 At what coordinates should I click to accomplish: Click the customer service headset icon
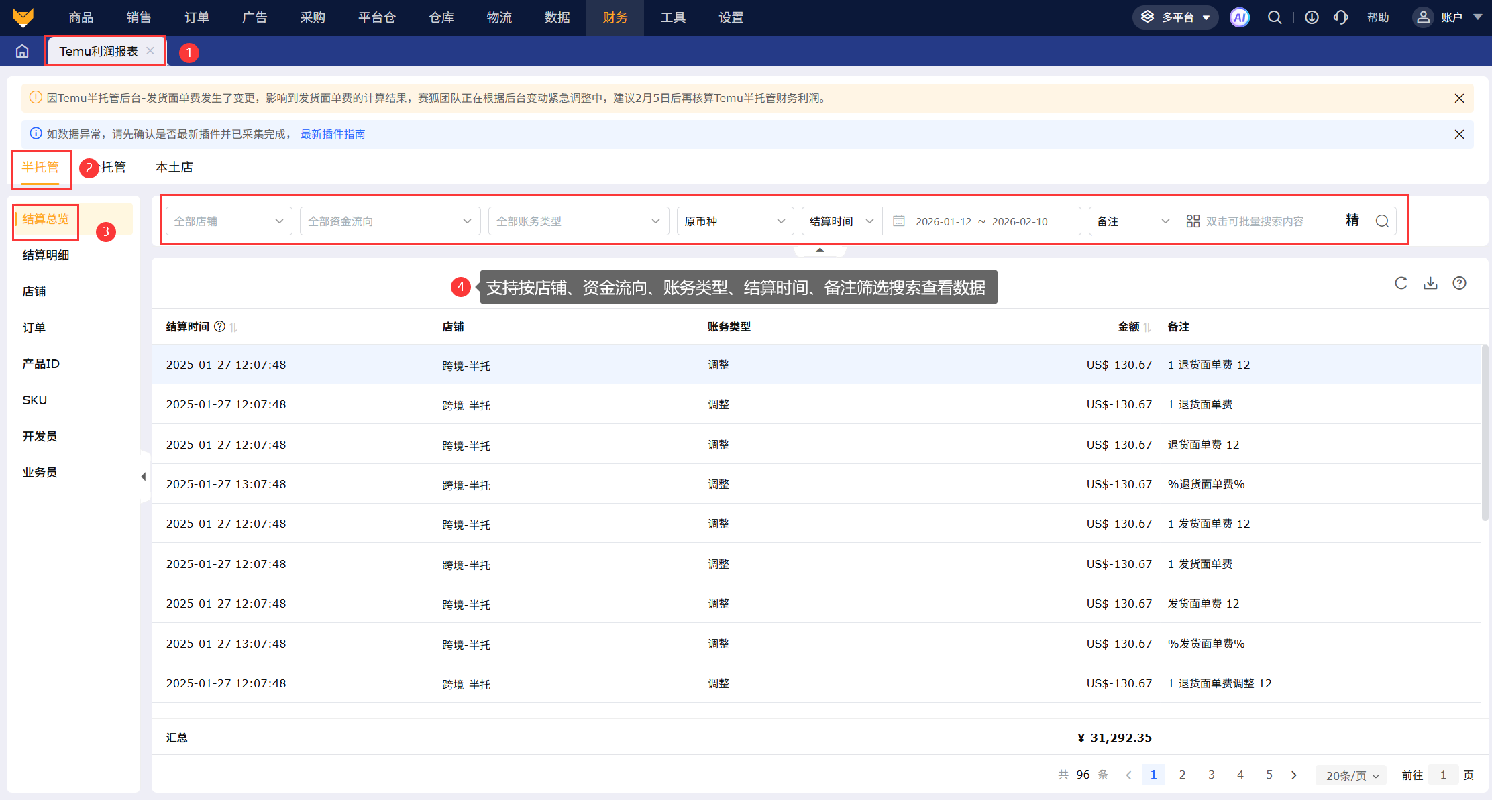click(x=1340, y=17)
